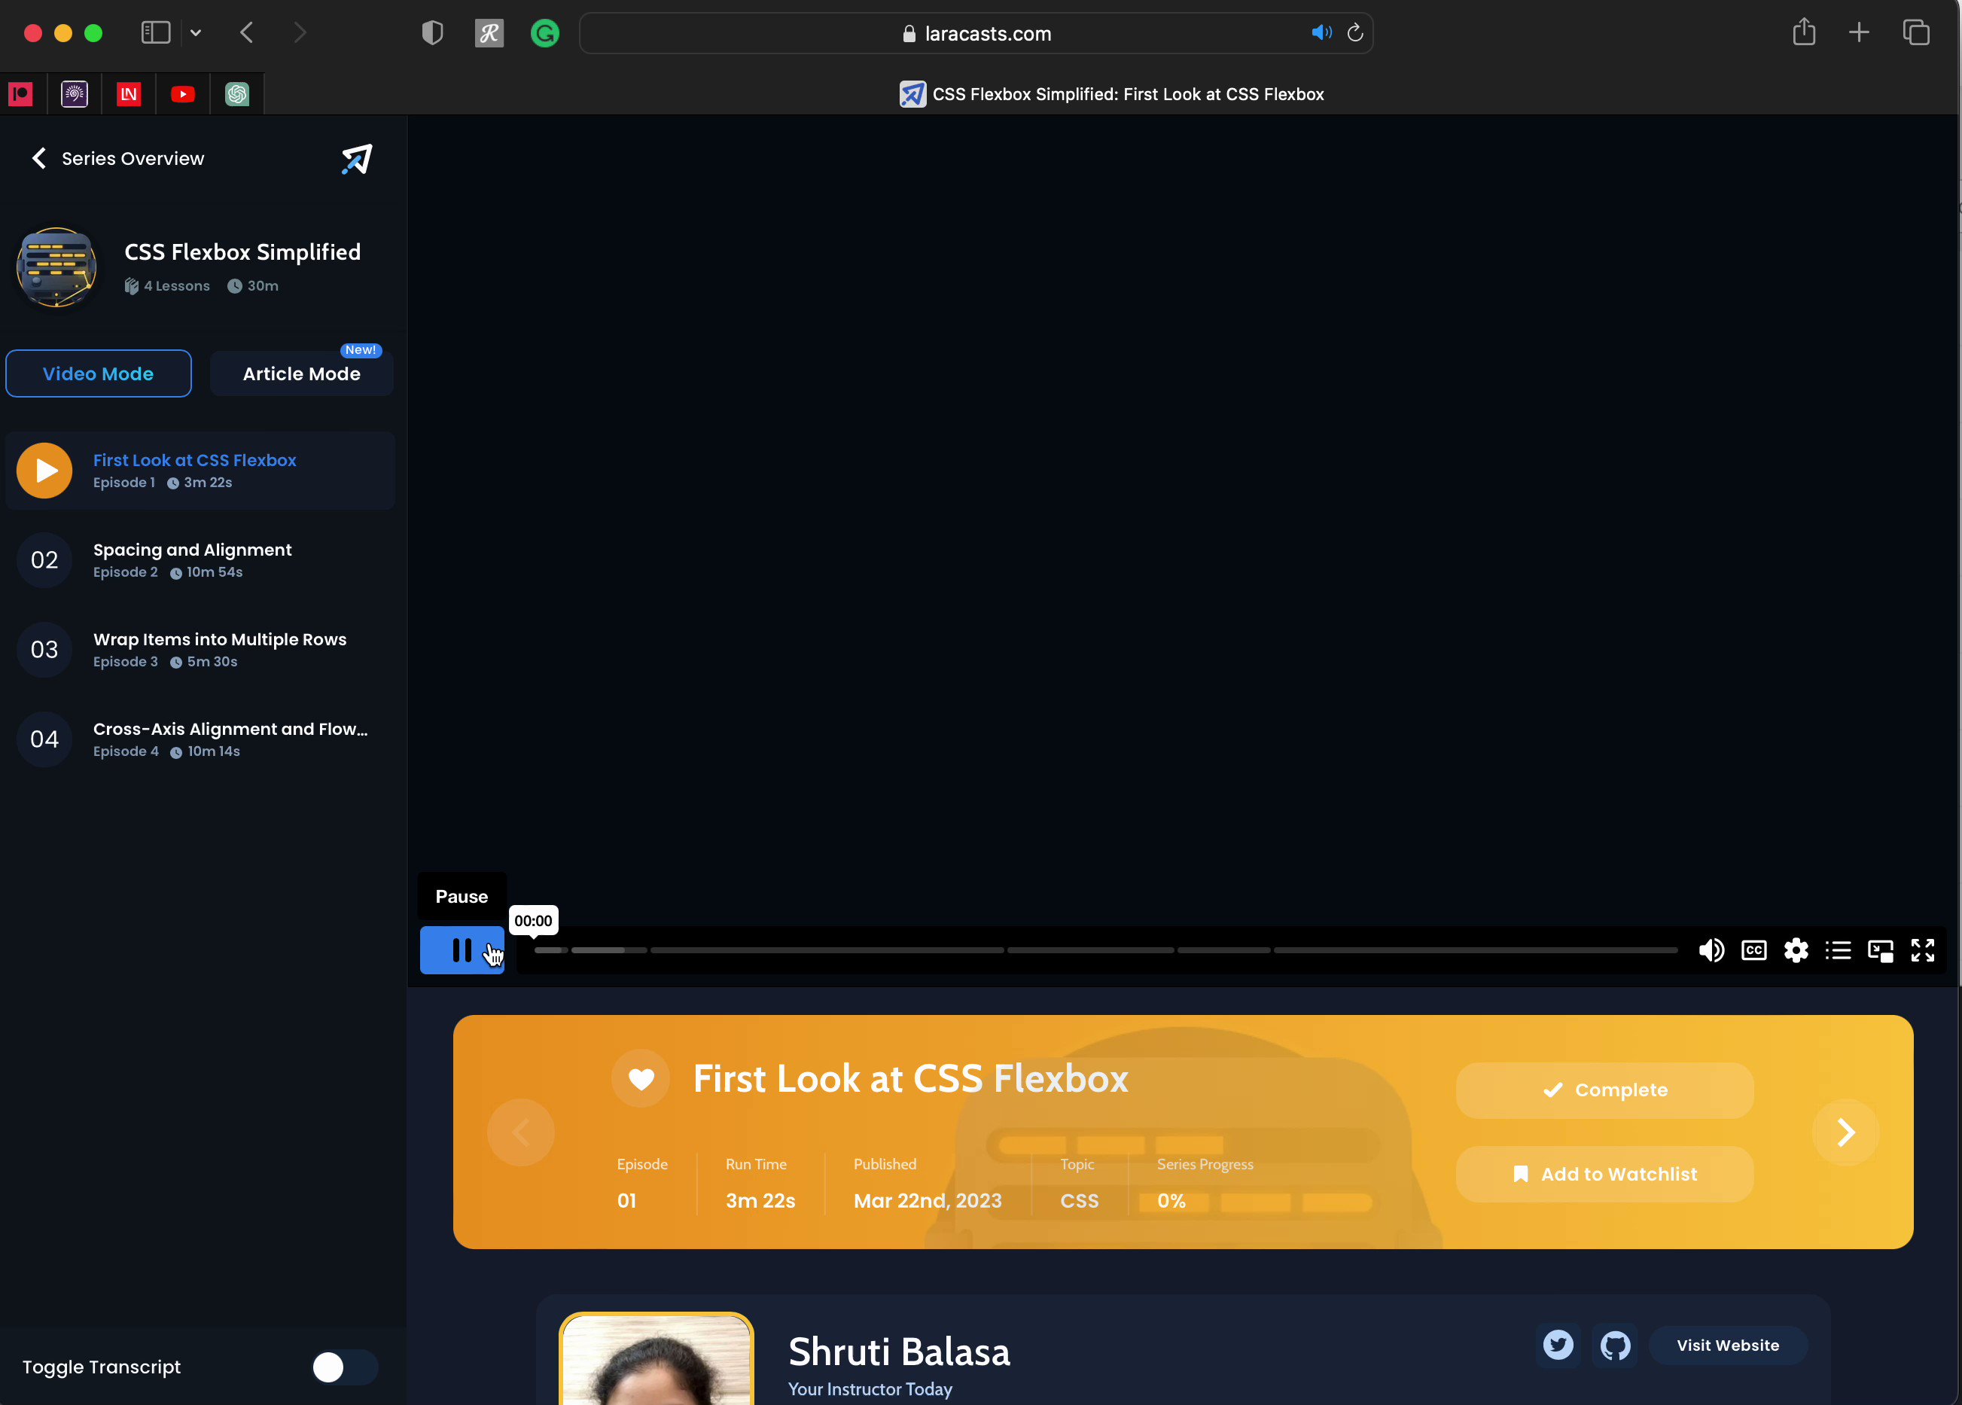The width and height of the screenshot is (1962, 1405).
Task: Mute the video player volume icon
Action: pos(1711,950)
